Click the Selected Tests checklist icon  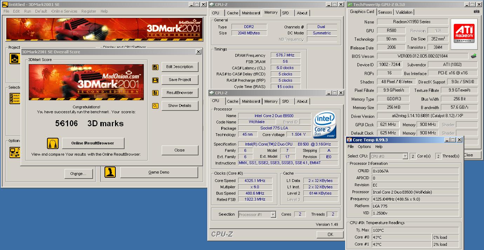14,99
